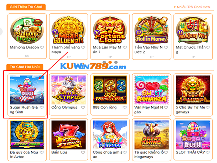Open the Mahjong Dragon game icon

[27, 30]
